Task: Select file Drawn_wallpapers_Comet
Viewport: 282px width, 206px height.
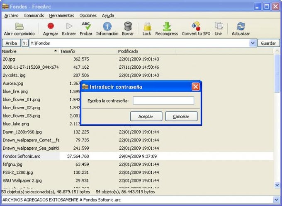Action: (31, 140)
